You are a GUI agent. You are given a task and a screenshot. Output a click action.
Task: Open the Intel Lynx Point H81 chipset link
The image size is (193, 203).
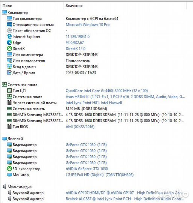(x=94, y=103)
